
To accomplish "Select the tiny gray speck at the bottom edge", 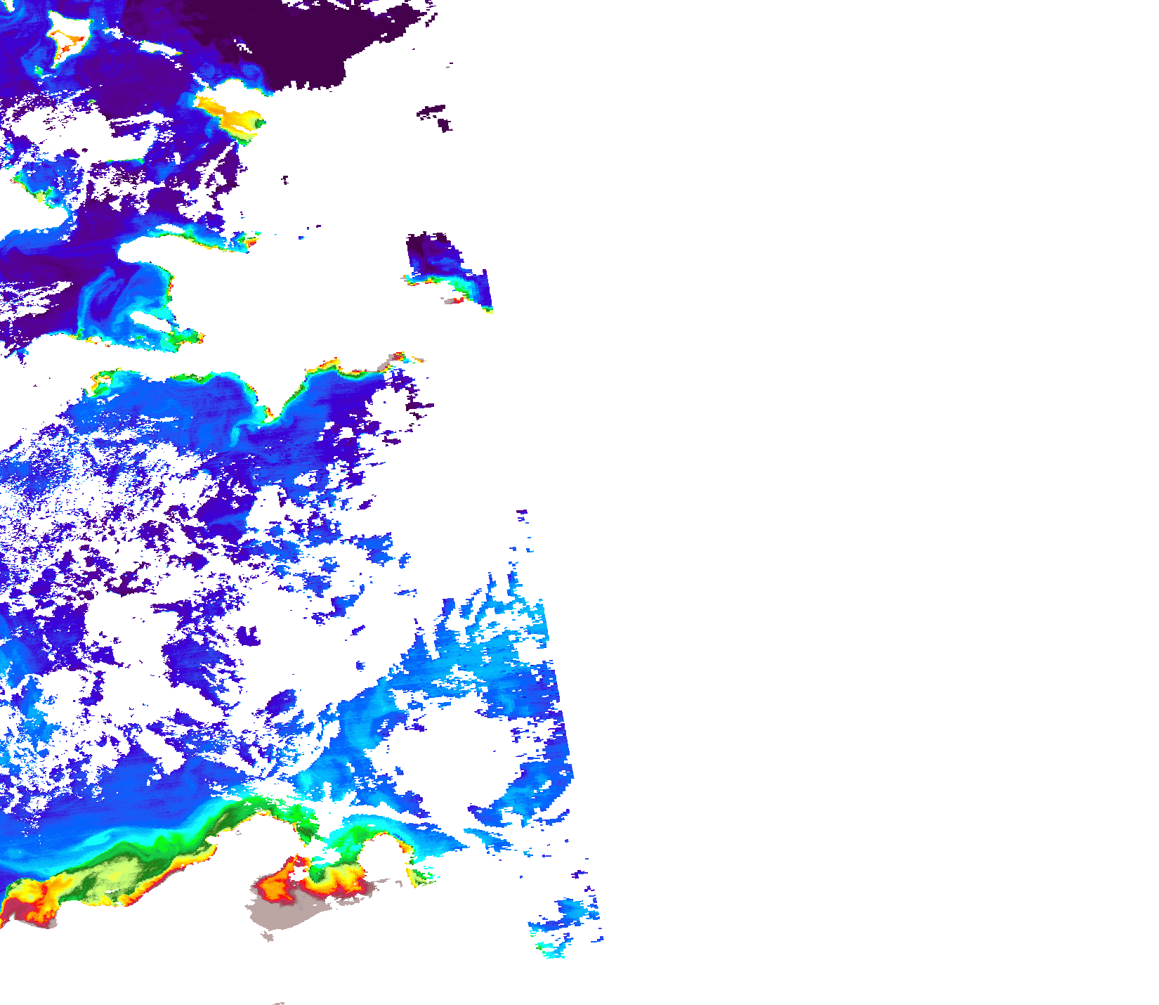I will pyautogui.click(x=279, y=1003).
